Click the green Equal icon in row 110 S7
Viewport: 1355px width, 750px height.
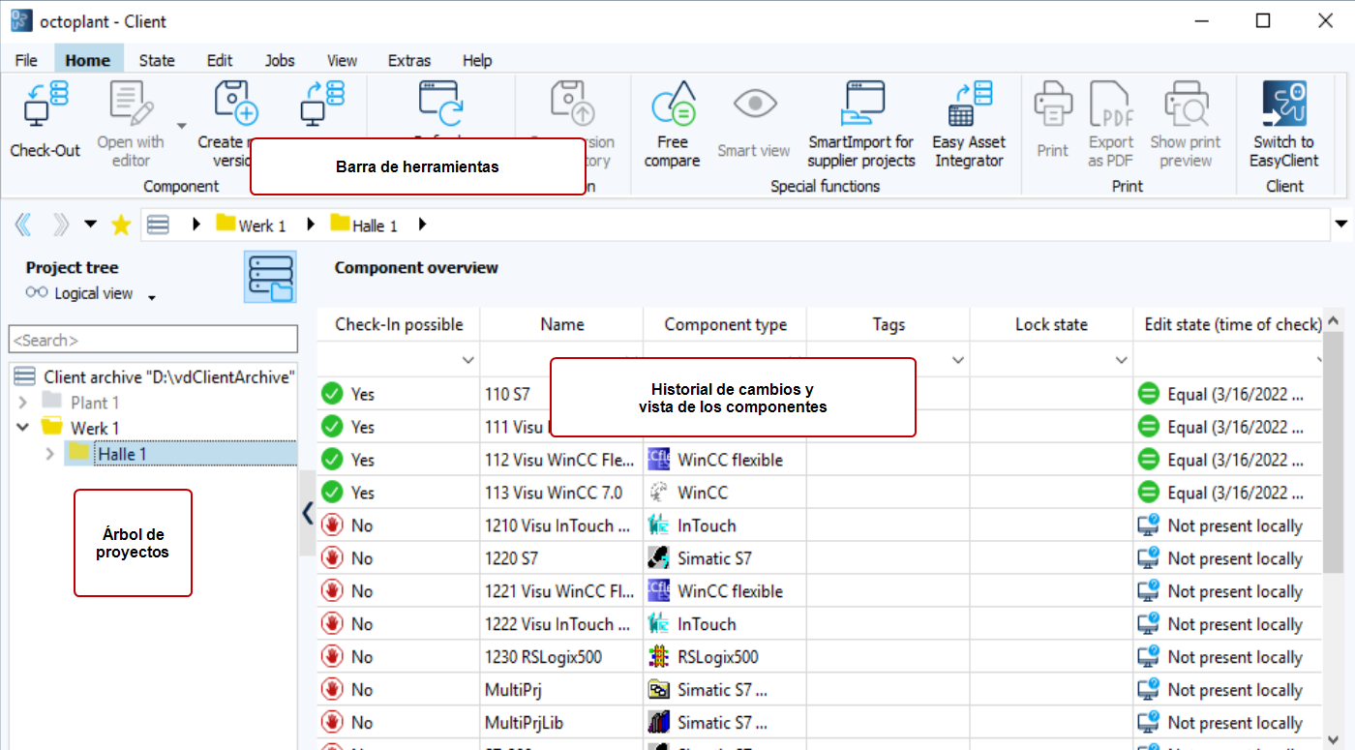pyautogui.click(x=1149, y=394)
